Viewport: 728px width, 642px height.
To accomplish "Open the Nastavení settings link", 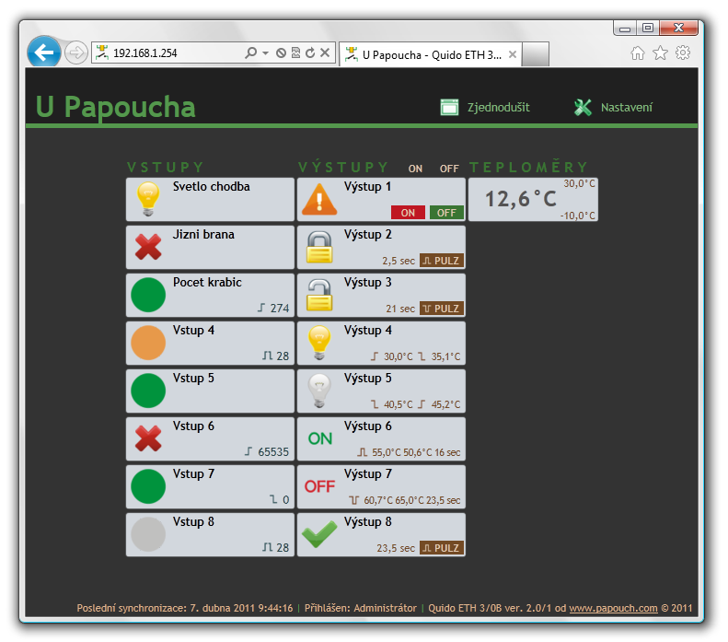I will [x=627, y=108].
